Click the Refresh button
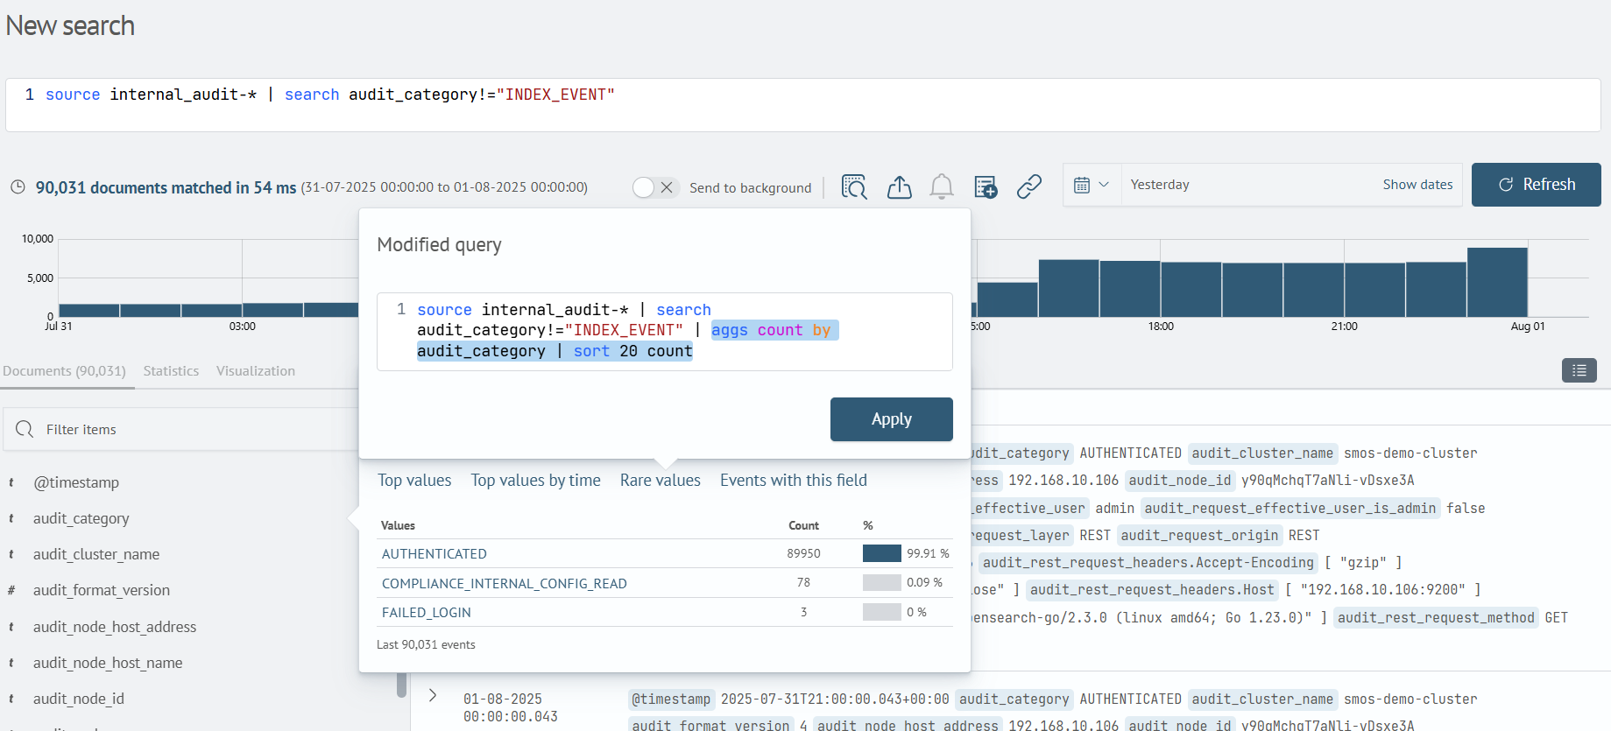1611x731 pixels. click(1536, 185)
